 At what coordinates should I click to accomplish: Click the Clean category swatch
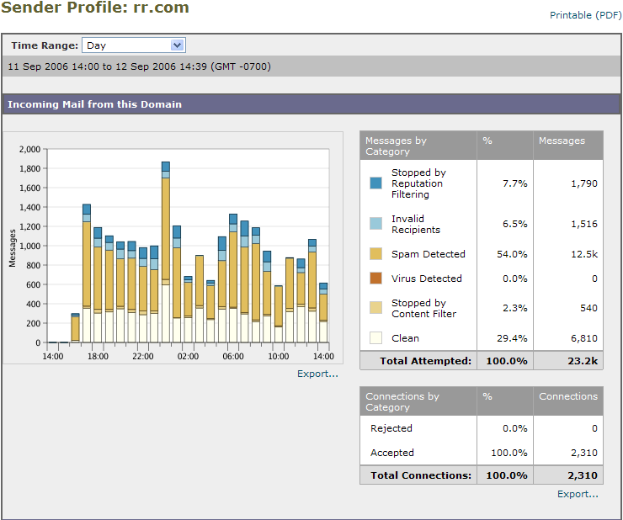pos(375,338)
